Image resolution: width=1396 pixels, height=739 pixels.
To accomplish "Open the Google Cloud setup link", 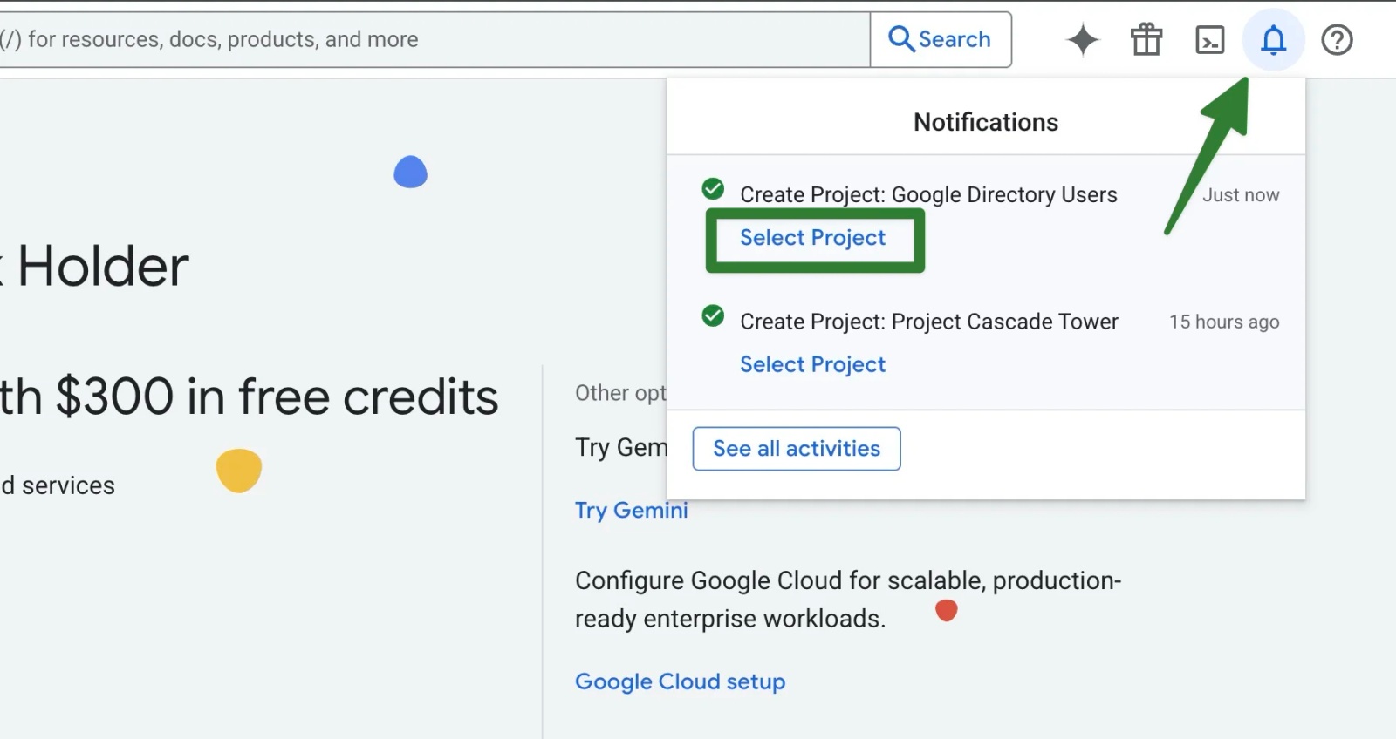I will (x=681, y=681).
